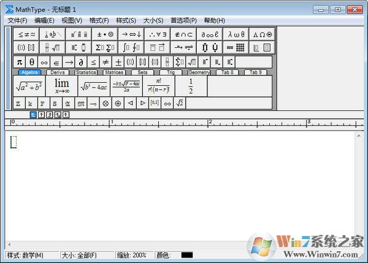Open the 样式(S) menu
The height and width of the screenshot is (263, 368).
[126, 20]
